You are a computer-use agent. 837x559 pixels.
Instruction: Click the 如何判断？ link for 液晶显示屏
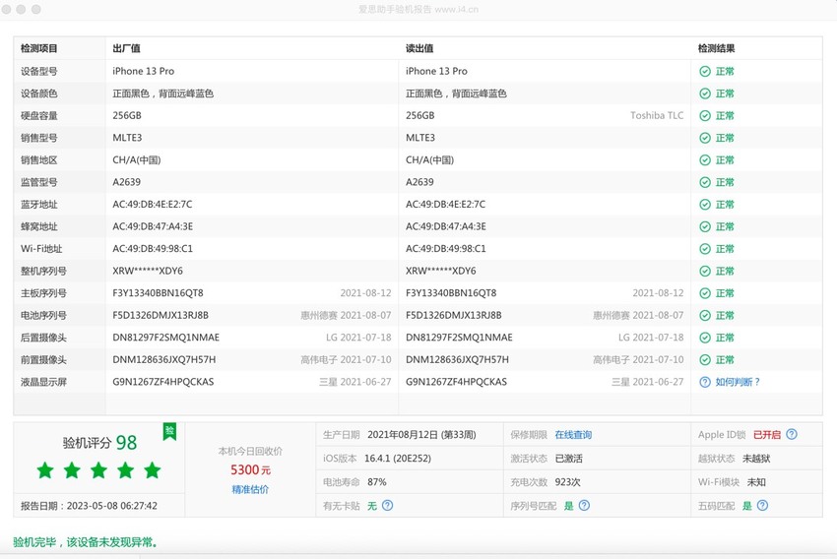738,382
